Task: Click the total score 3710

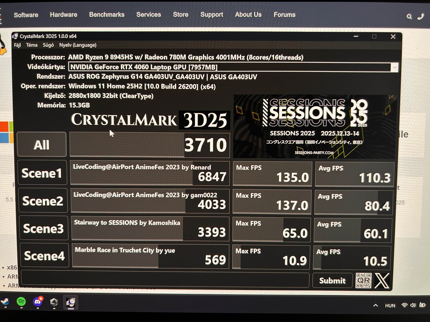Action: [x=205, y=145]
